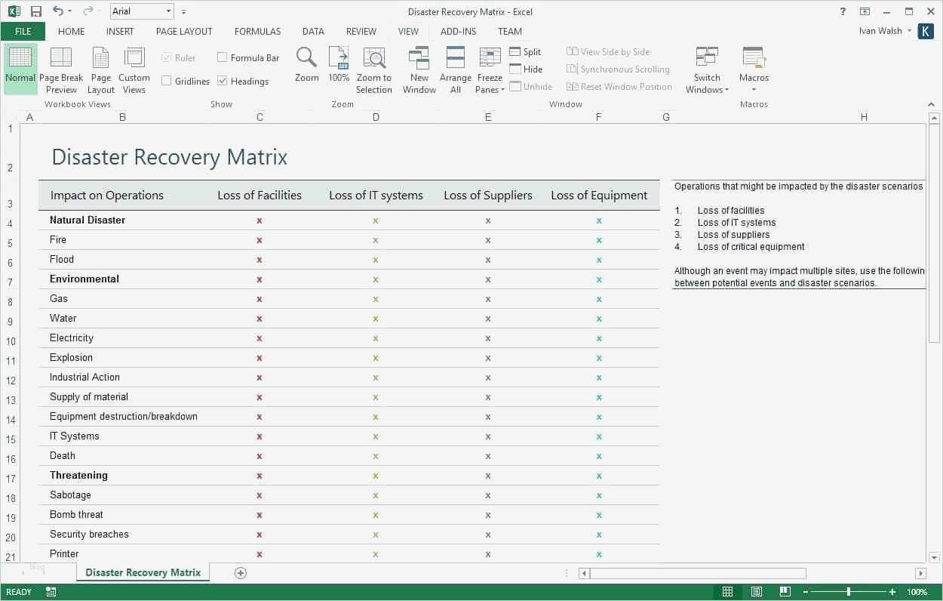Image resolution: width=943 pixels, height=601 pixels.
Task: Open the Custom Views dialog
Action: pos(134,58)
